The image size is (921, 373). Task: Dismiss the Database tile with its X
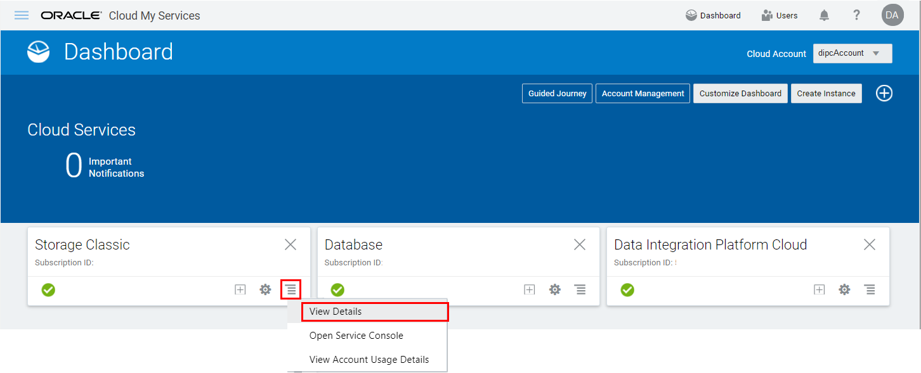coord(579,244)
